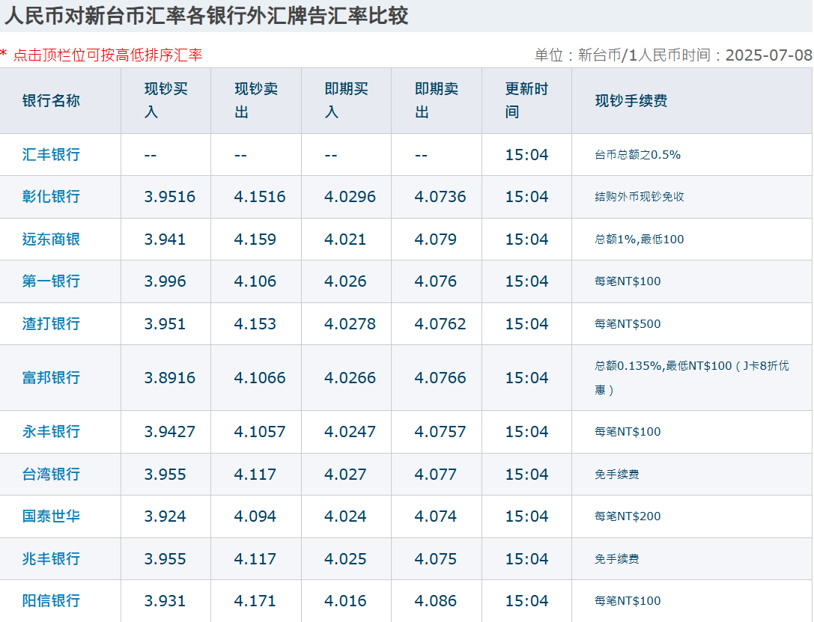
Task: Open the 国泰世华 link
Action: coord(51,516)
